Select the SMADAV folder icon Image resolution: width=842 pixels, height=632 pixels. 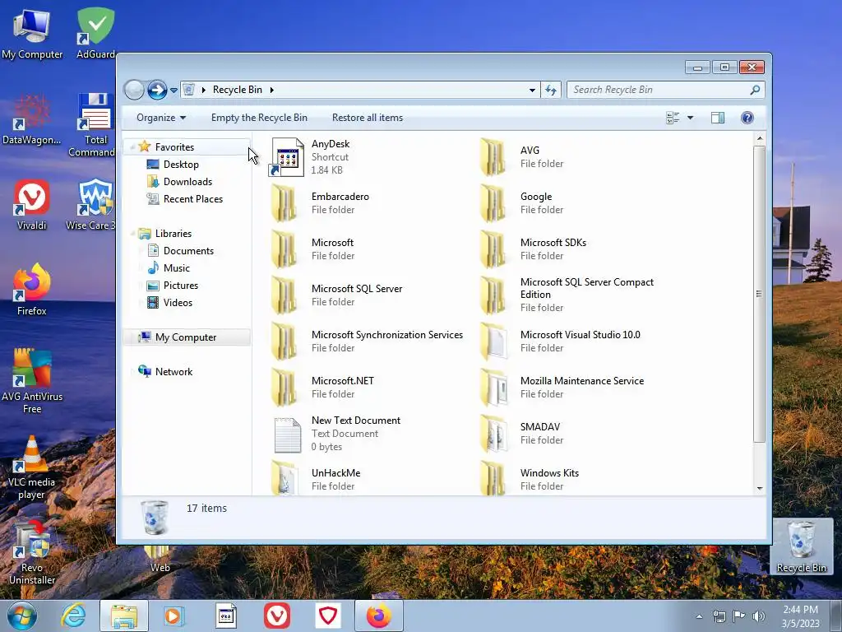pos(493,433)
